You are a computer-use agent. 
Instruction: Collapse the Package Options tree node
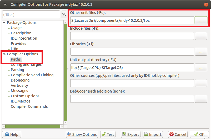4,23
